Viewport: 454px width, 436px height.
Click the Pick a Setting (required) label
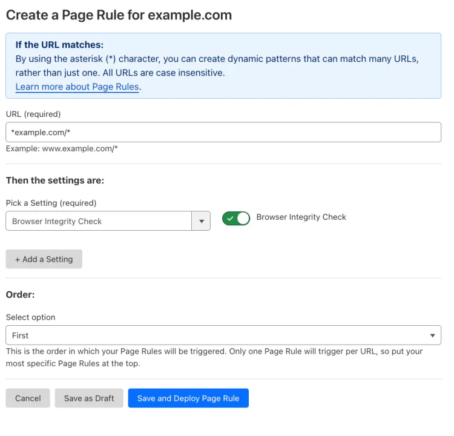point(51,203)
